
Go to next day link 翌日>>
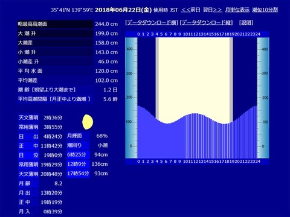click(213, 10)
